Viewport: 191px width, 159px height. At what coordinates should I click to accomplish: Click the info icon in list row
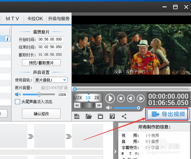point(7,39)
